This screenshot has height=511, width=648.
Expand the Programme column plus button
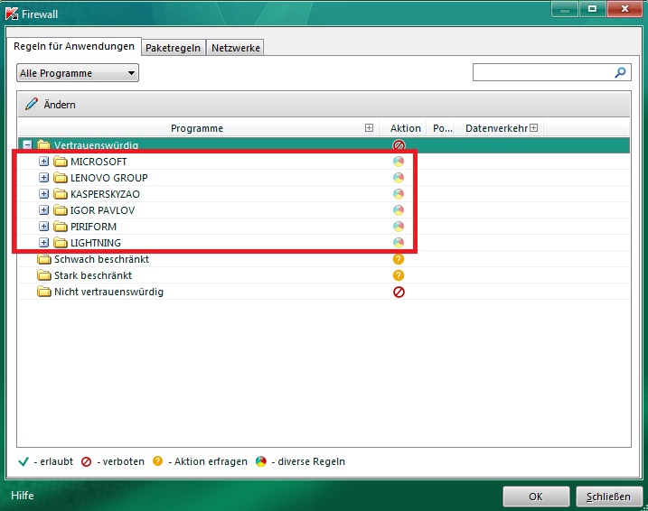click(x=369, y=128)
